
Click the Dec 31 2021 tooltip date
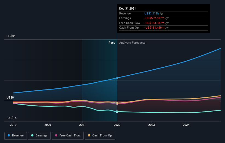127,8
